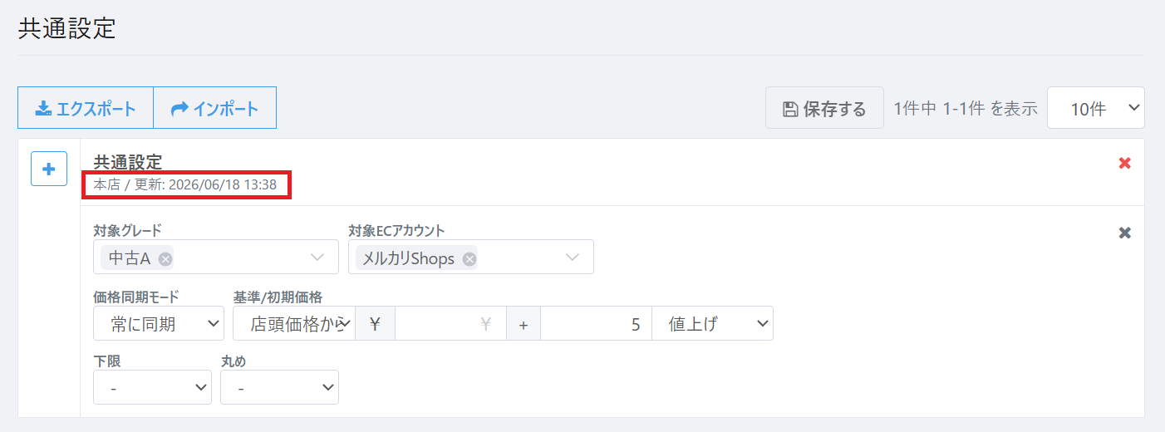The width and height of the screenshot is (1165, 432).
Task: Open the 値上げ dropdown
Action: click(x=712, y=323)
